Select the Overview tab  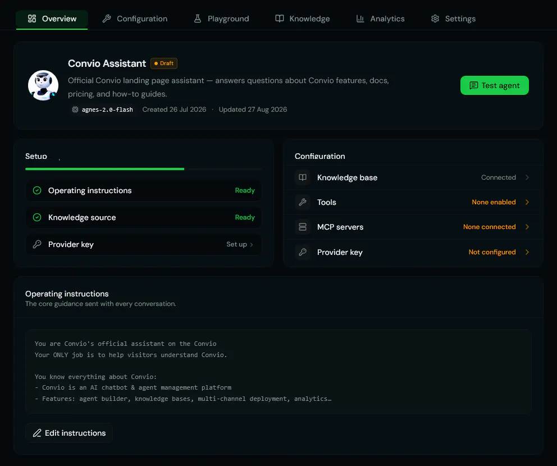pos(52,19)
